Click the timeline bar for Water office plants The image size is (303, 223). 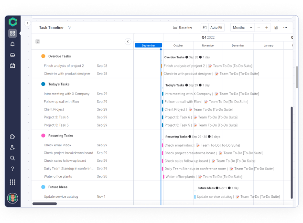coord(163,177)
